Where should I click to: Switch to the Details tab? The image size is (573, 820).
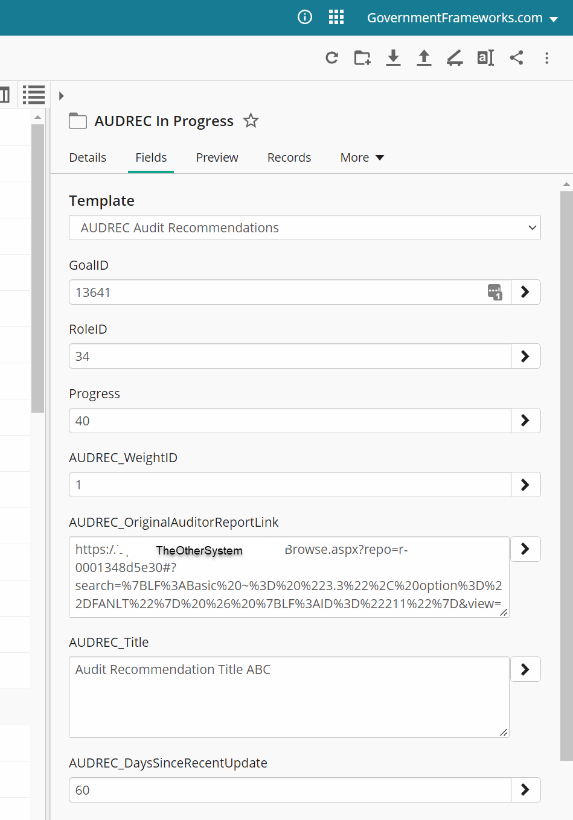pyautogui.click(x=88, y=157)
